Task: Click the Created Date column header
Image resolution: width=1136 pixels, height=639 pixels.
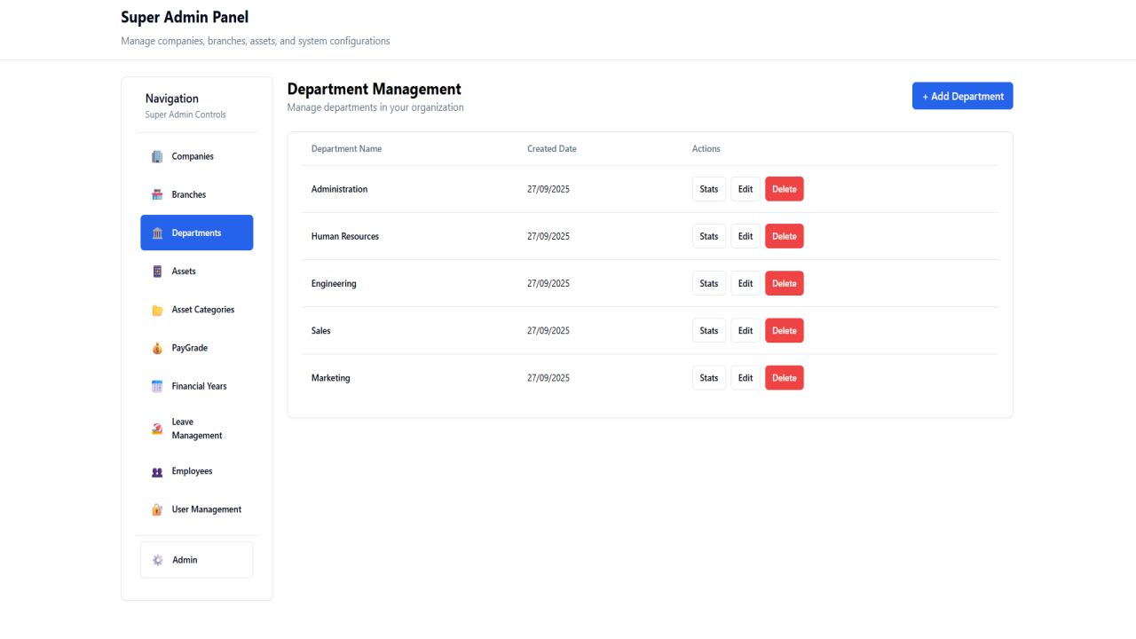Action: [x=552, y=149]
